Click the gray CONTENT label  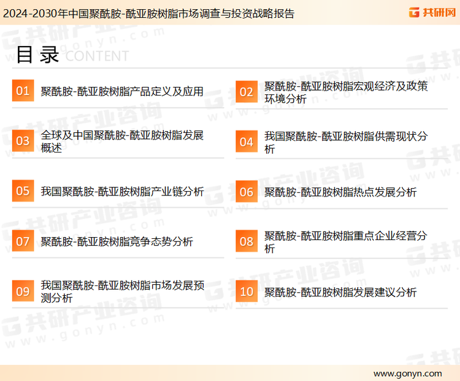[x=97, y=56]
